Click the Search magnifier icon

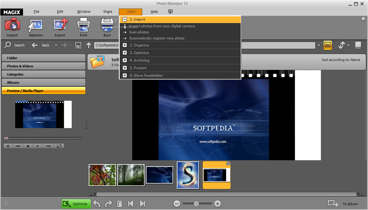[8, 45]
